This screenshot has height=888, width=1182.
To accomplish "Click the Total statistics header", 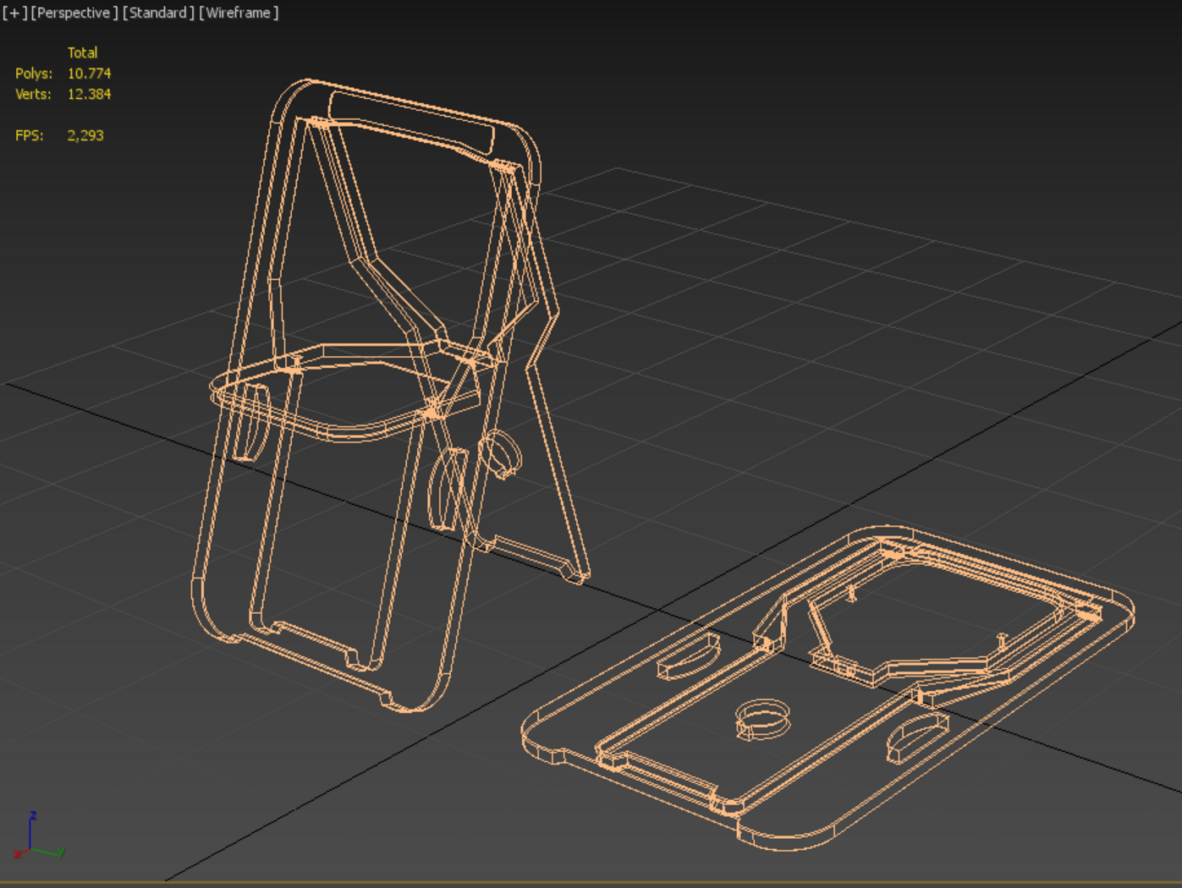I will pos(82,52).
